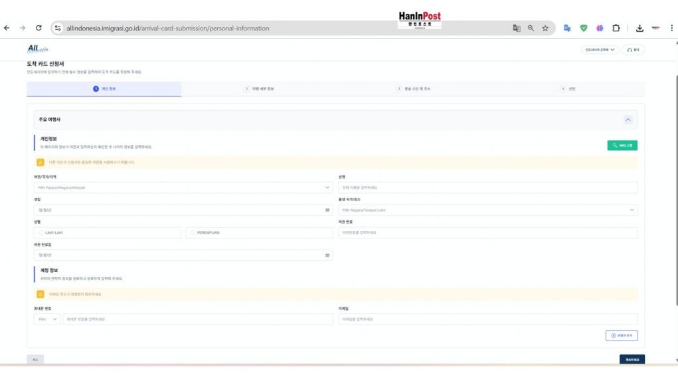The height and width of the screenshot is (385, 678).
Task: Open the Pilih Paspor/Negara/Wilayah dropdown
Action: [x=183, y=188]
